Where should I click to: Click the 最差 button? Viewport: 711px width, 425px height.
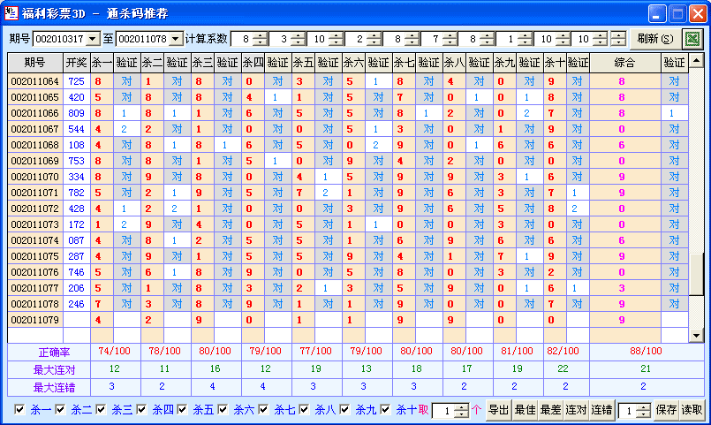(550, 410)
